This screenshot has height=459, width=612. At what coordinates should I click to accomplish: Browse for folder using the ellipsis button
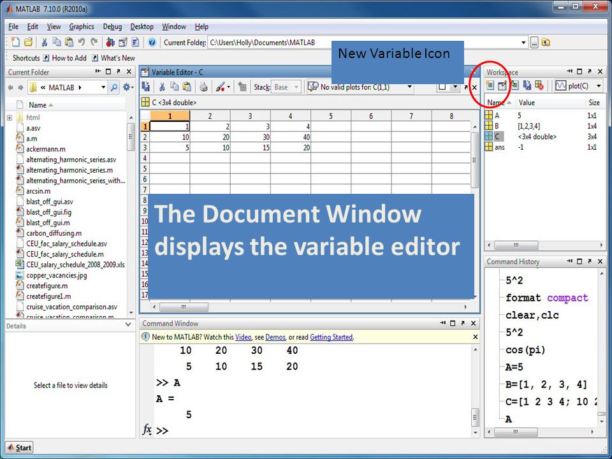tap(534, 43)
